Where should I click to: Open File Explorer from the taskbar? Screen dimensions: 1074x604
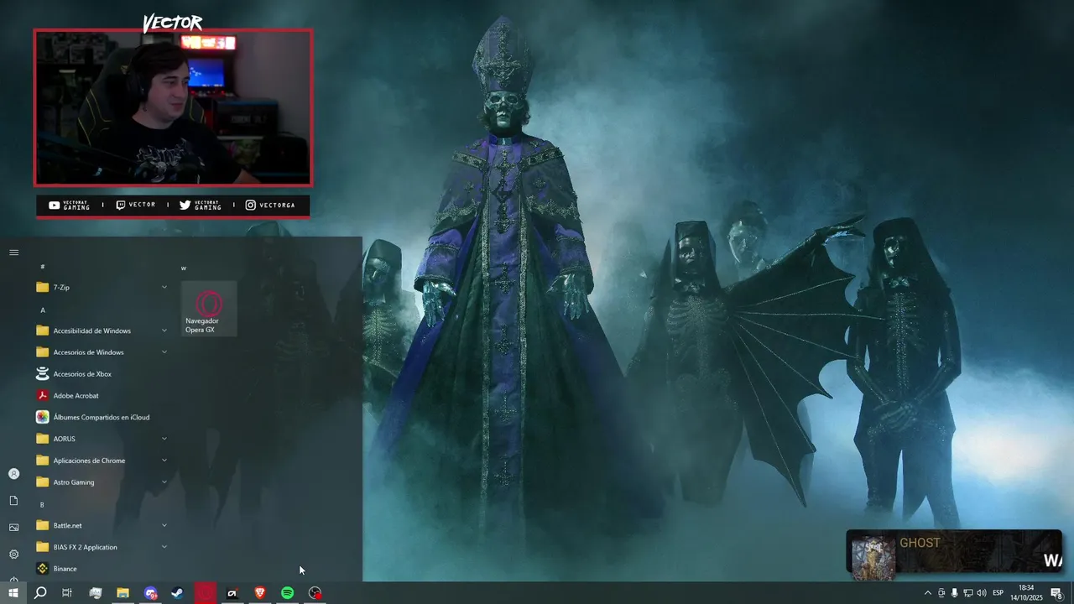pyautogui.click(x=123, y=593)
